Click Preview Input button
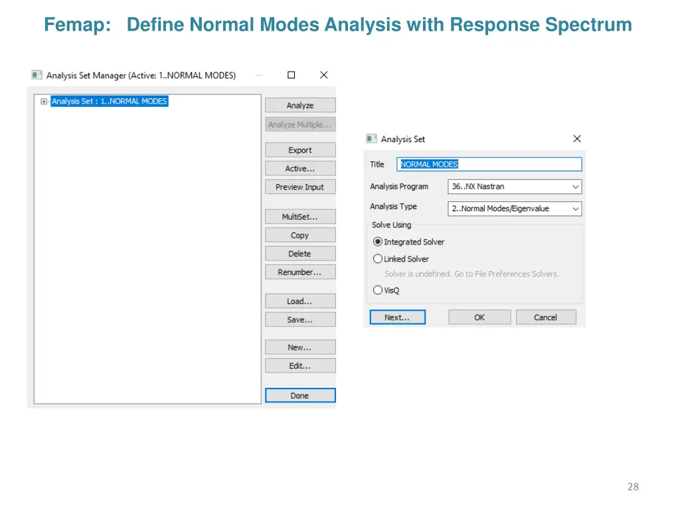 point(300,187)
